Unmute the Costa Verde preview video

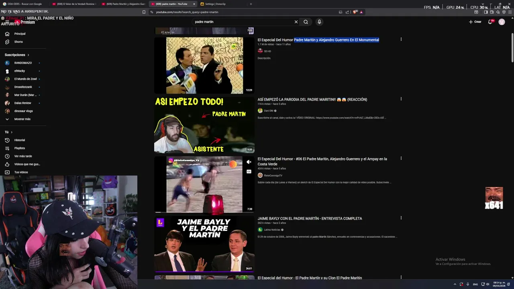249,162
